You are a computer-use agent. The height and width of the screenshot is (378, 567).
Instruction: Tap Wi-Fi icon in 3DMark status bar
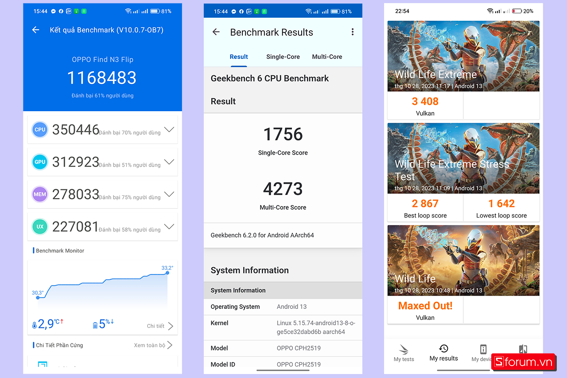click(490, 11)
